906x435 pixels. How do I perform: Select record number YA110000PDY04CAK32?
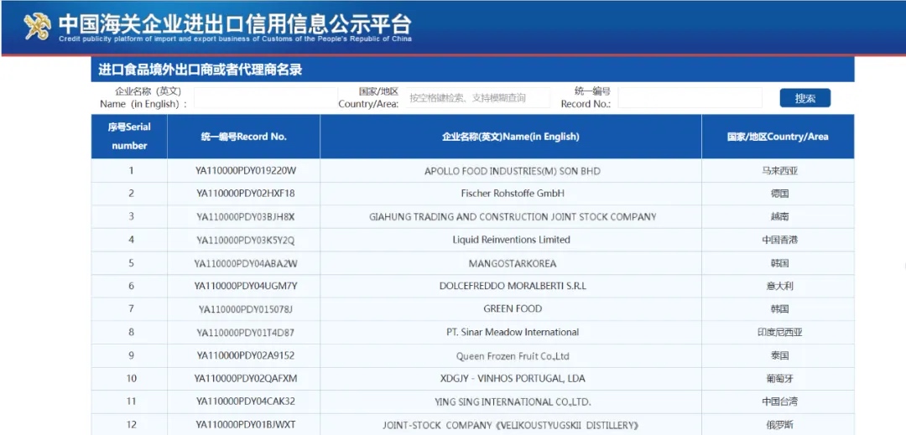coord(246,401)
